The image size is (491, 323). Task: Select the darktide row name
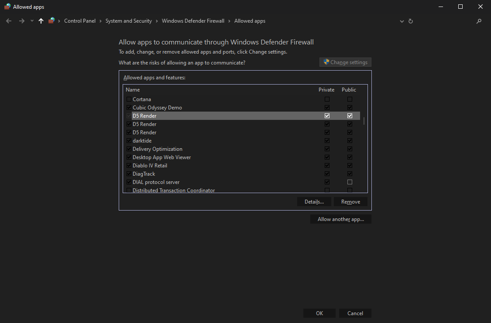coord(142,141)
